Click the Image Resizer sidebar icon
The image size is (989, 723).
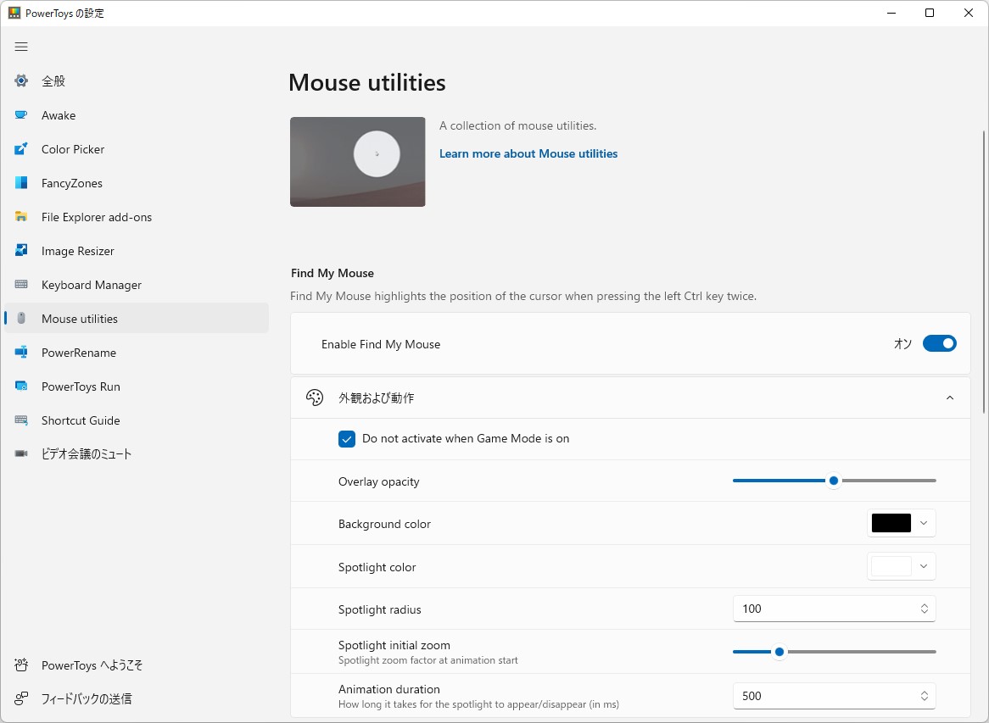point(21,251)
